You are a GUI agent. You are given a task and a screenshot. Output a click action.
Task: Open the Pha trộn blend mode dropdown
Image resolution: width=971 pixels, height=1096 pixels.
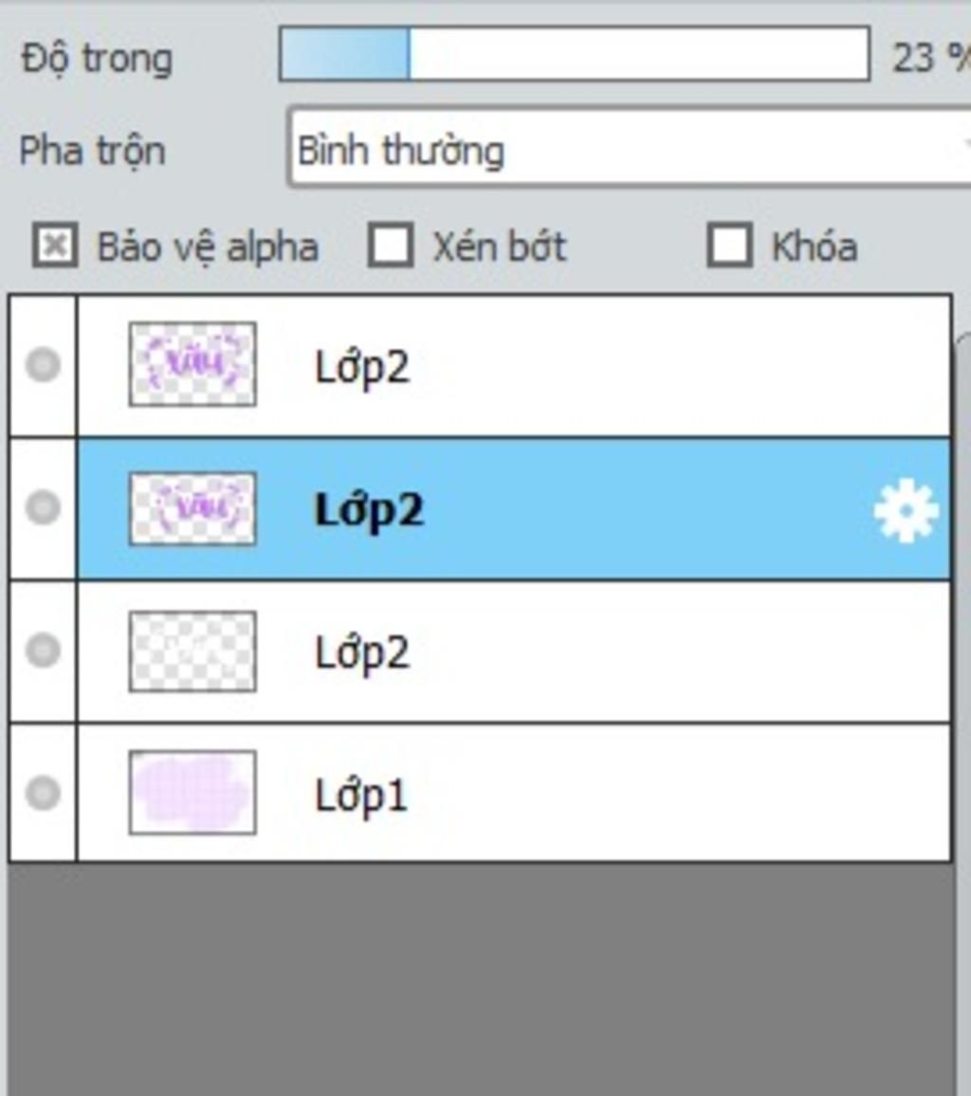629,148
